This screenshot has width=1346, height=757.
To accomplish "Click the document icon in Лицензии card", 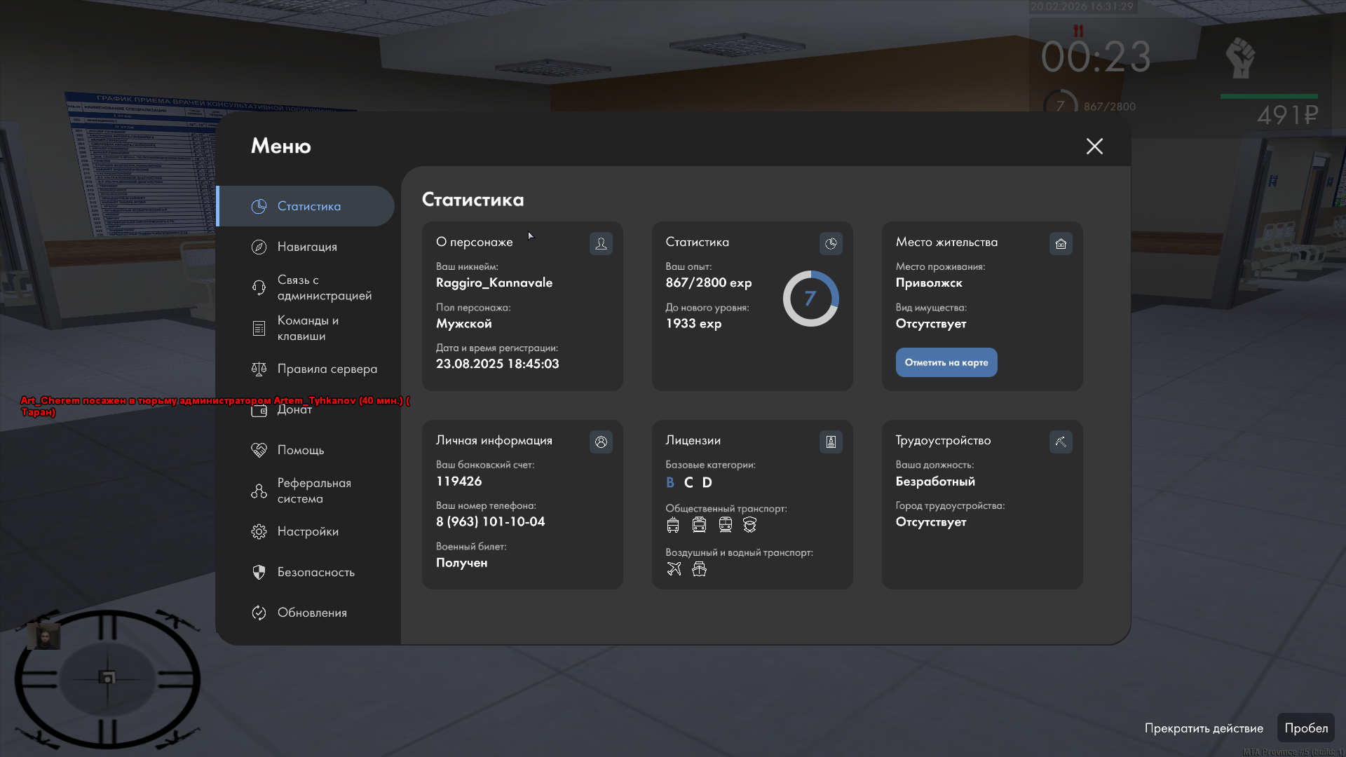I will click(831, 442).
